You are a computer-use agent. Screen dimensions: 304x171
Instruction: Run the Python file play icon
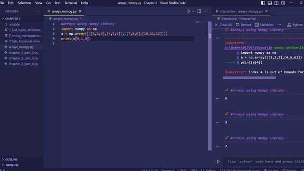point(189,11)
